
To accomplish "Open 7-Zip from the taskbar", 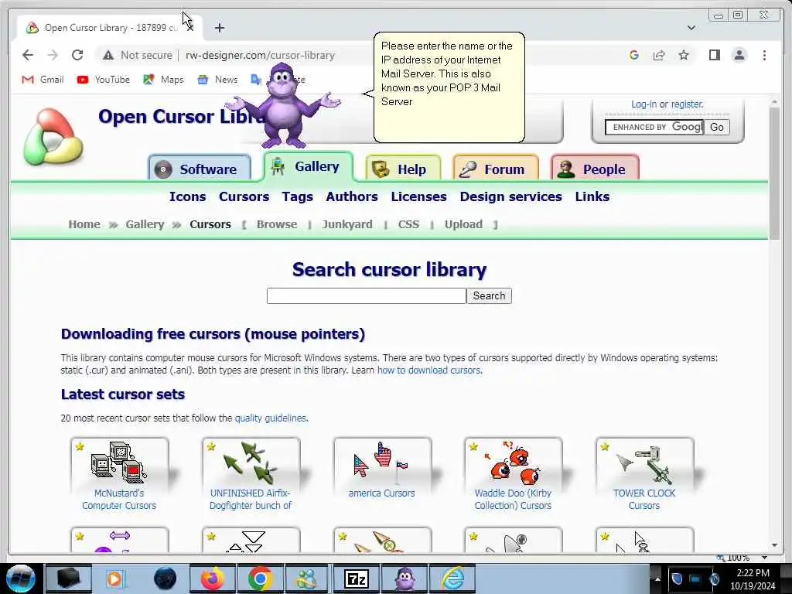I will pos(356,579).
